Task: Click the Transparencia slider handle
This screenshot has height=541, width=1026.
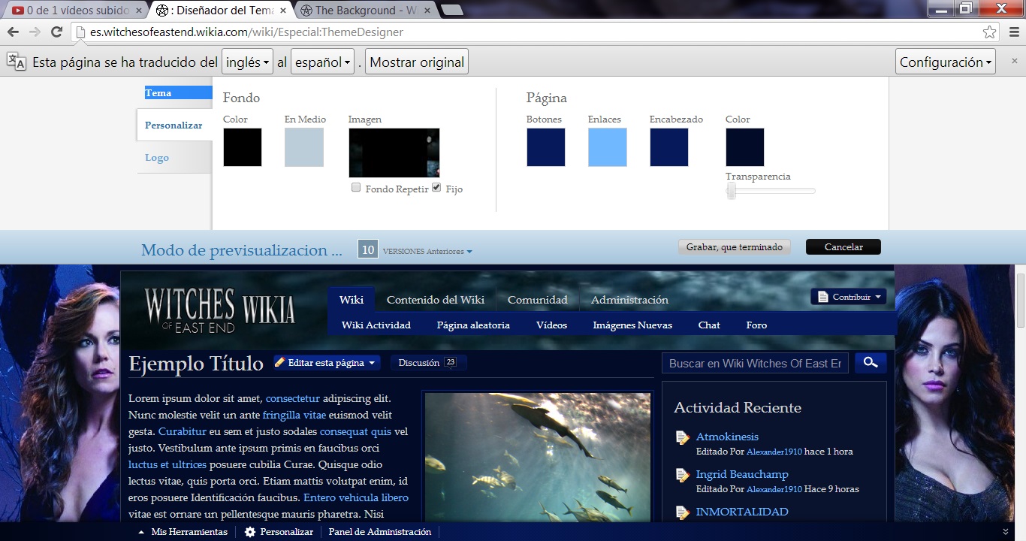Action: tap(732, 192)
